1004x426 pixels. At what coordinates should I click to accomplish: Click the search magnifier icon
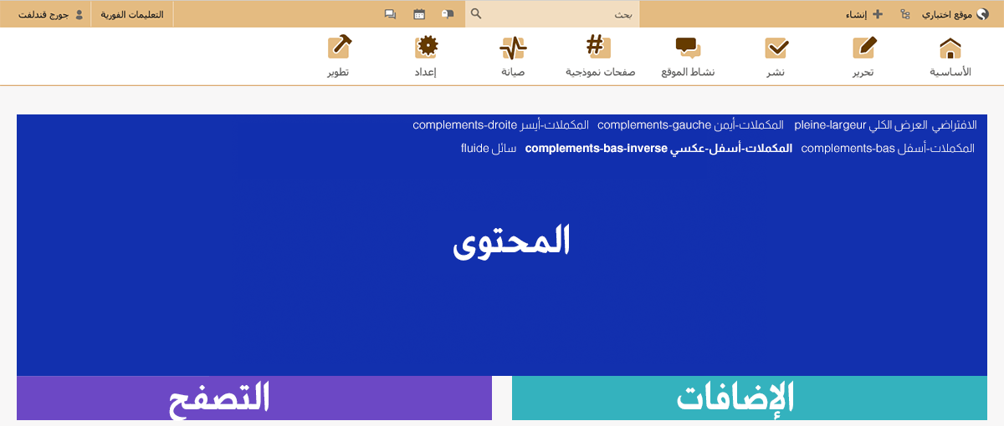(476, 14)
